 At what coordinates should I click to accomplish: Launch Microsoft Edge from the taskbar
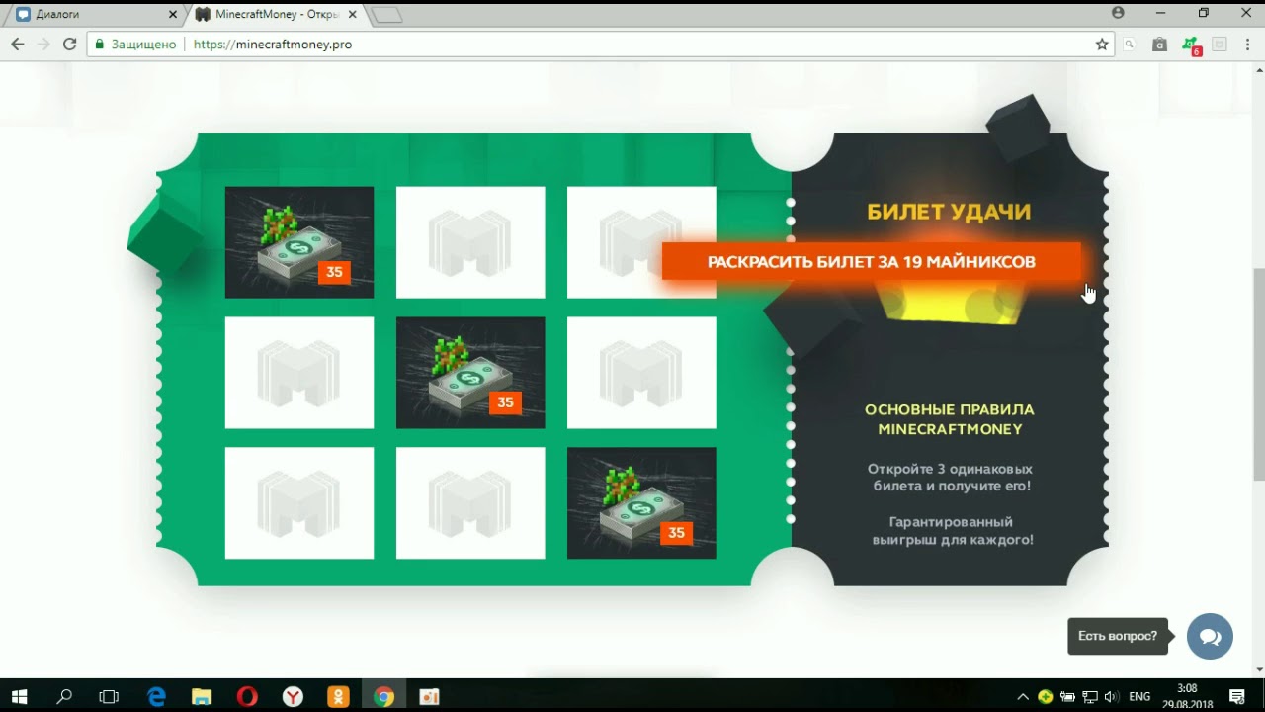(x=156, y=696)
